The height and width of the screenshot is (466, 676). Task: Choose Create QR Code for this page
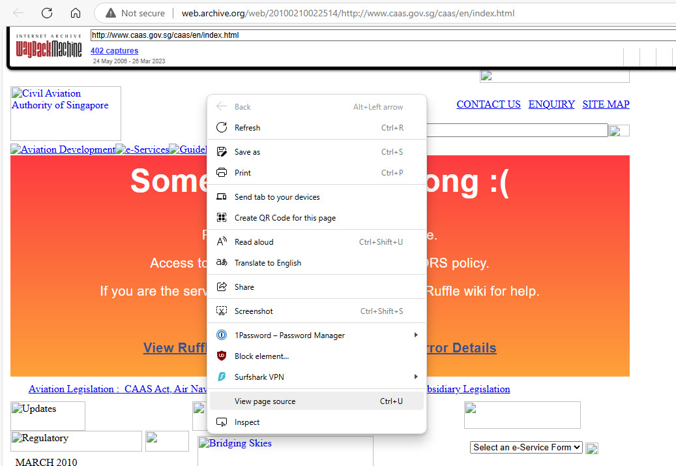click(317, 217)
